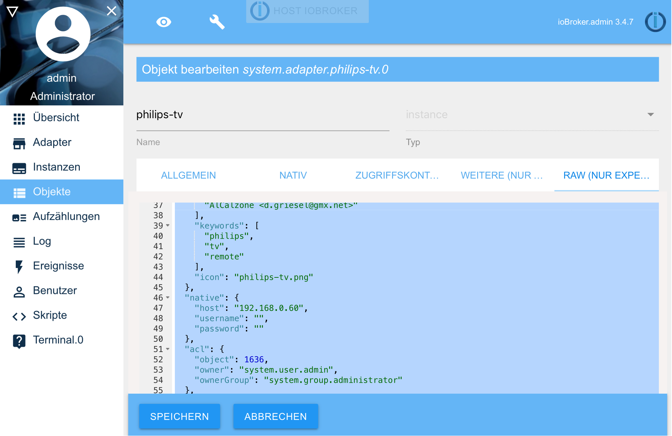This screenshot has width=672, height=436.
Task: Collapse the keywords array at line 39
Action: point(168,226)
